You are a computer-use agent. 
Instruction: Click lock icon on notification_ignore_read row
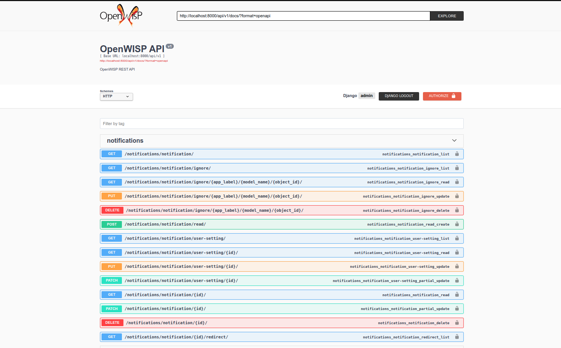click(457, 182)
